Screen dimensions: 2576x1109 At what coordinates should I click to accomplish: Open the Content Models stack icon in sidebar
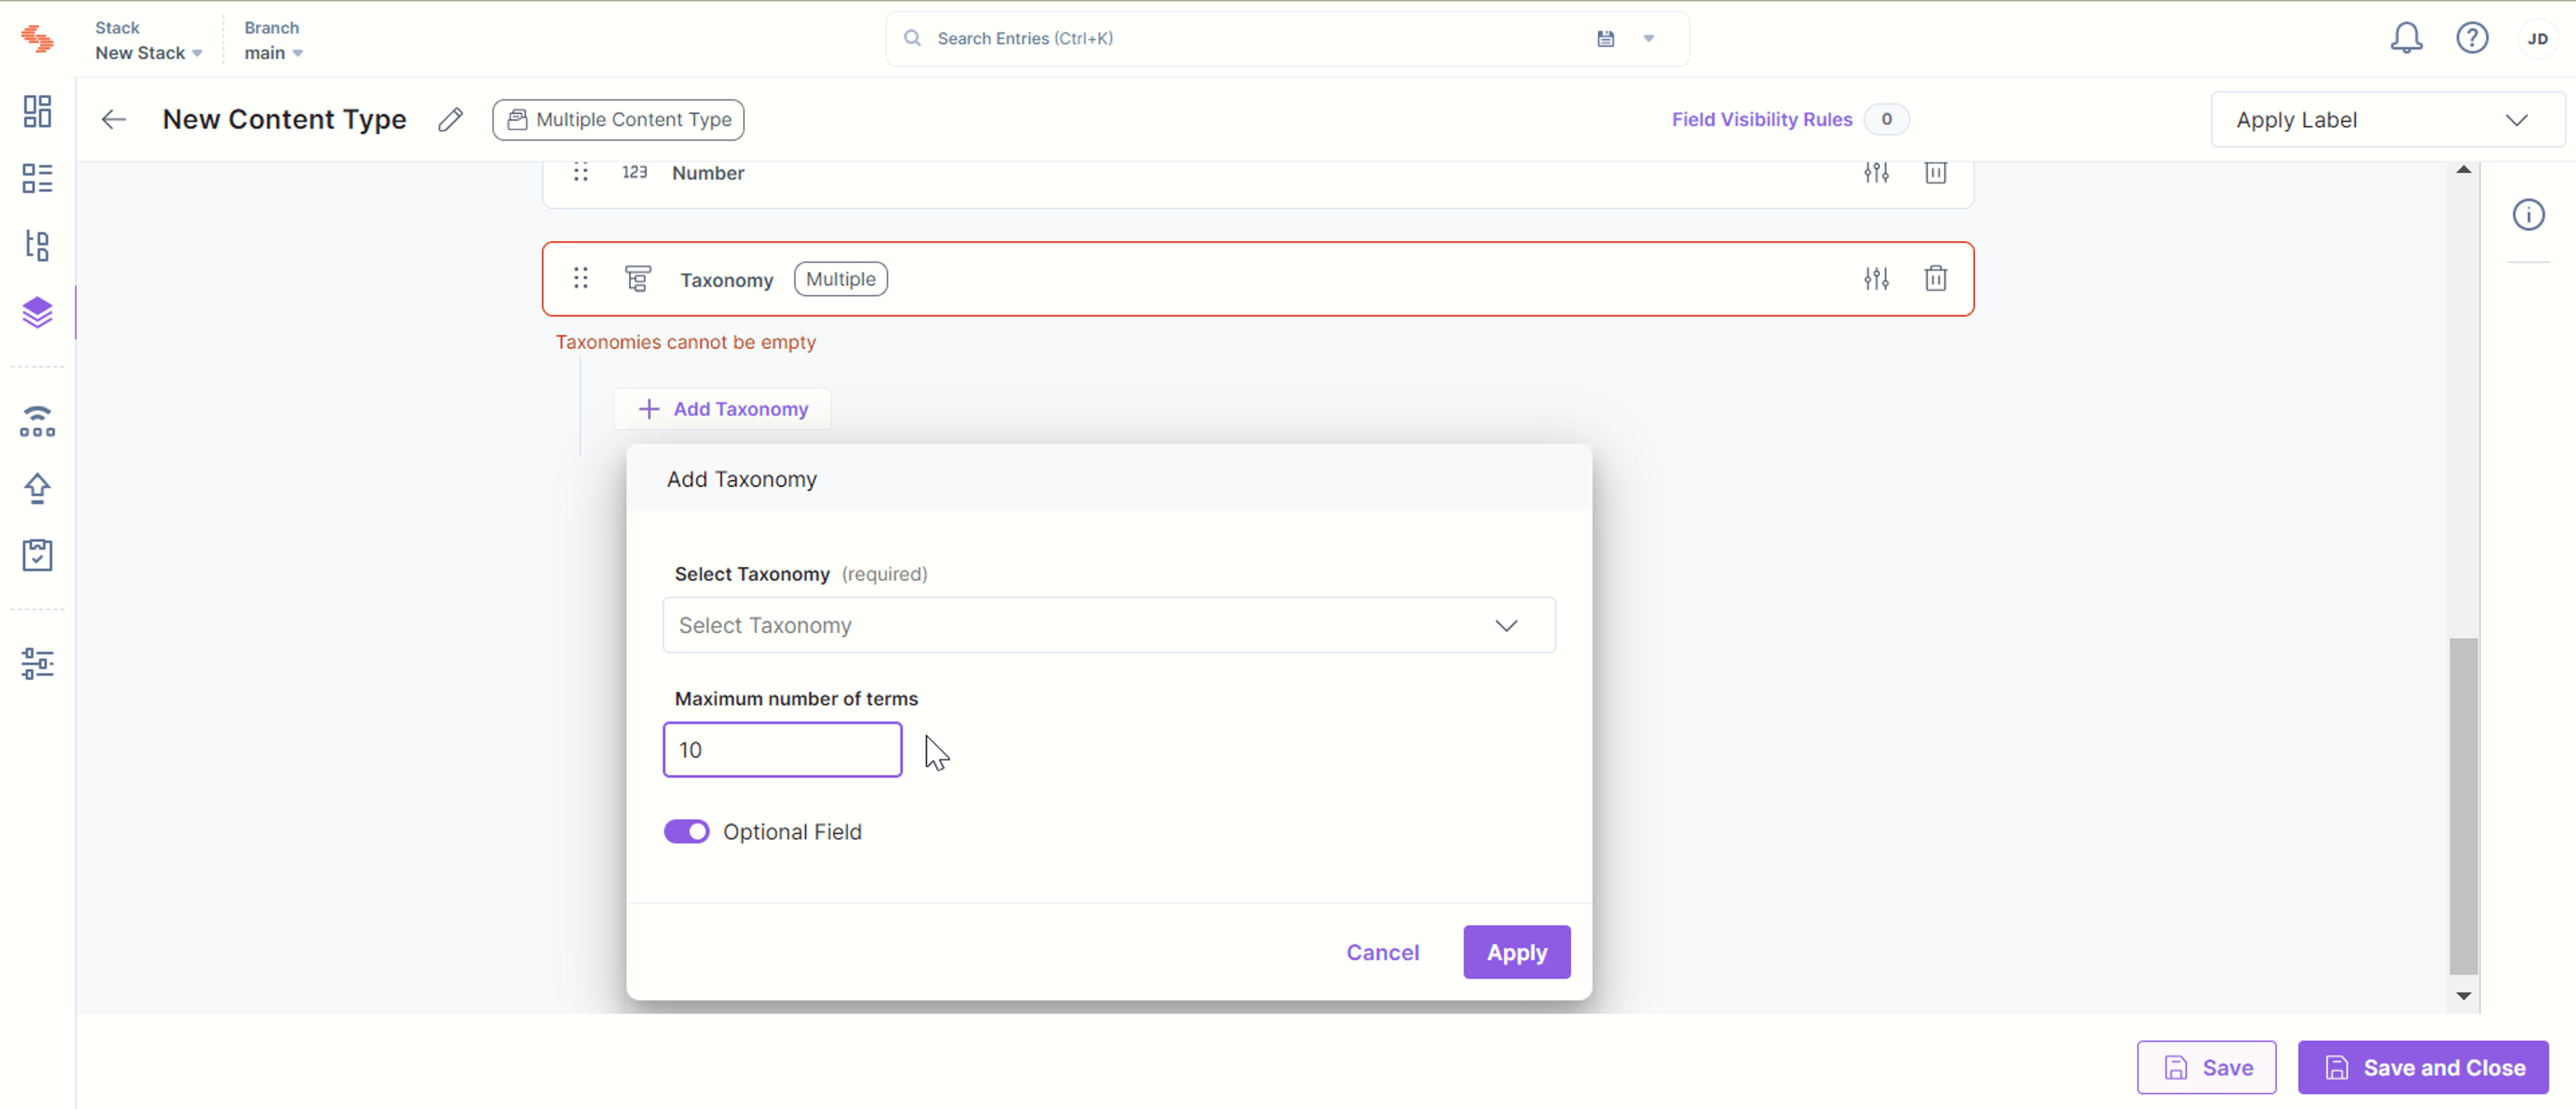[37, 312]
